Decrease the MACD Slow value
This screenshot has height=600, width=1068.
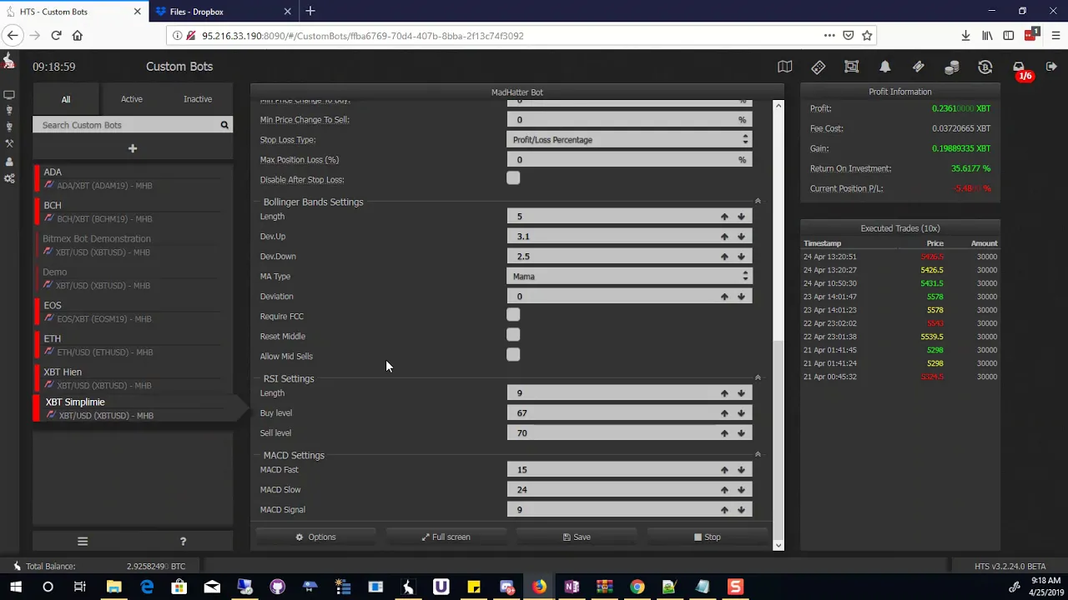pos(741,490)
